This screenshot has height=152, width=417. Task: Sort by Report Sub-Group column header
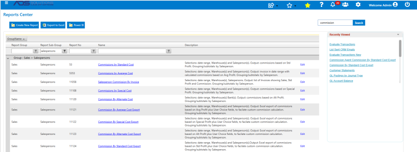click(x=51, y=45)
